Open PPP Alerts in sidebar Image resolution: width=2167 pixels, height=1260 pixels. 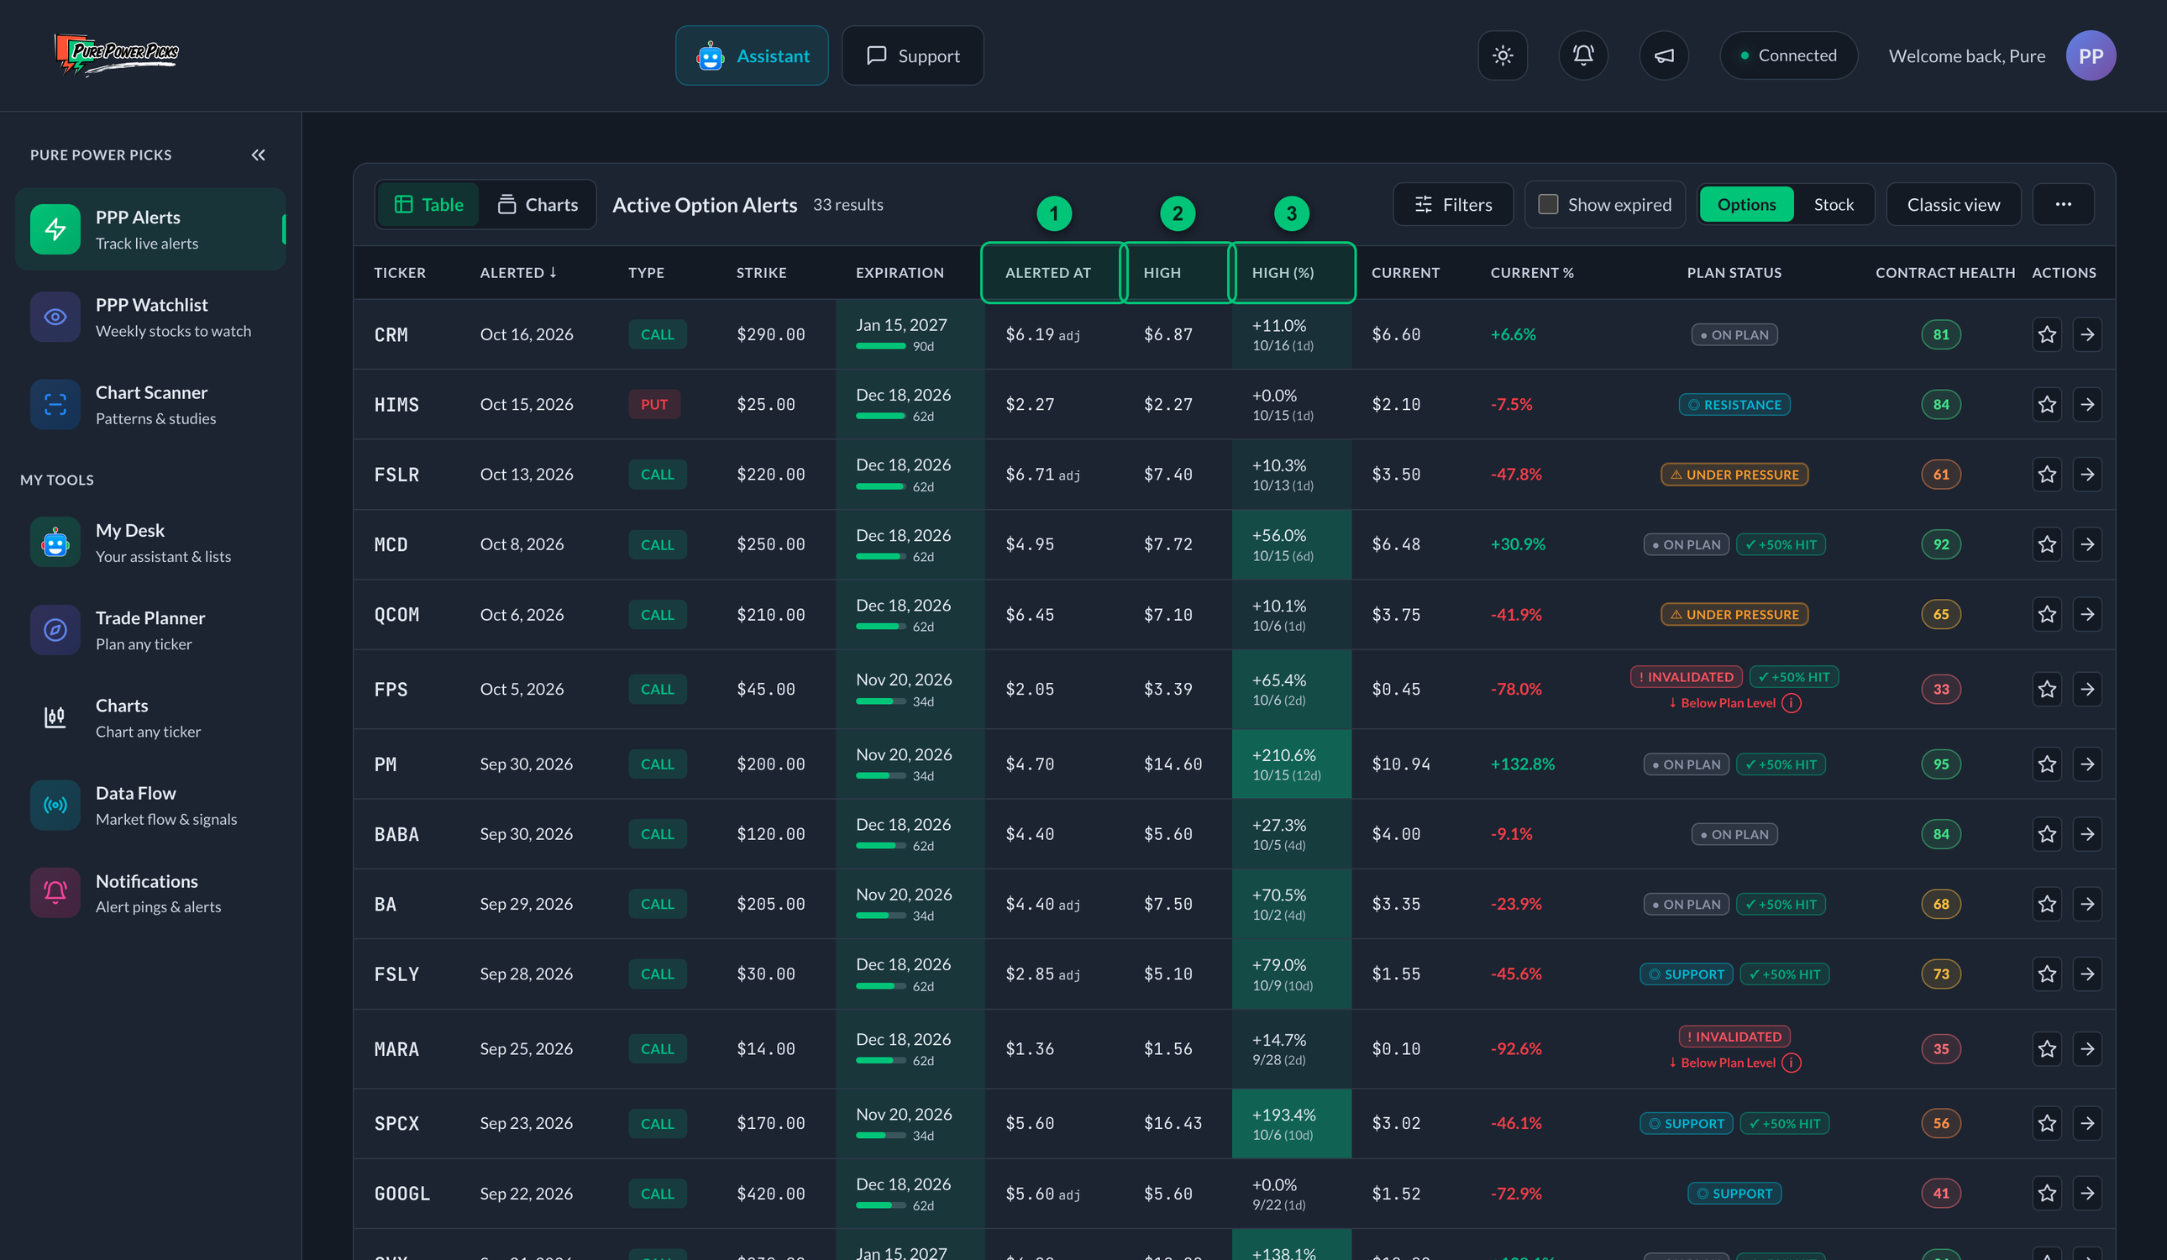150,228
